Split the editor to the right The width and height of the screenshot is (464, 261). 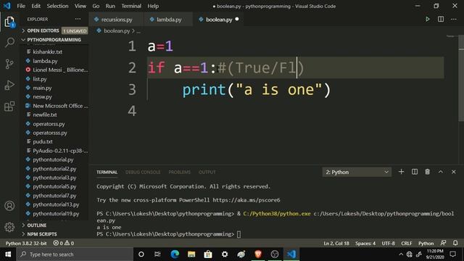tap(441, 20)
